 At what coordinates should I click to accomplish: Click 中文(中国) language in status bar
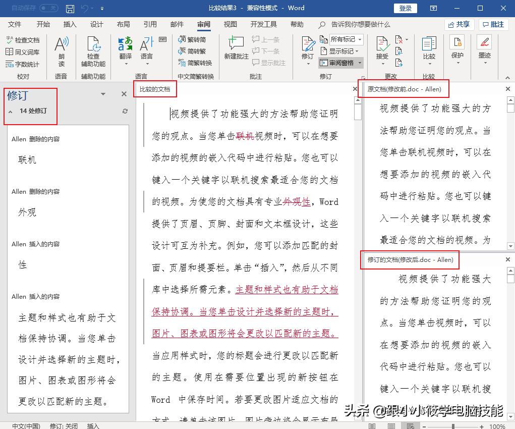coord(26,425)
